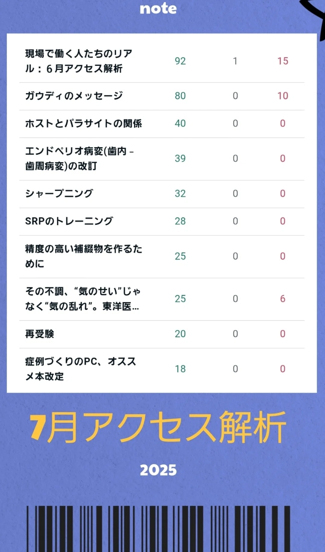
Task: Open the 症例づくりのPC、オススメ本改定 article
Action: 81,369
